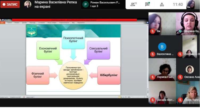Click the fit-slide-to-window icon in status bar
200x108 pixels.
click(x=147, y=97)
